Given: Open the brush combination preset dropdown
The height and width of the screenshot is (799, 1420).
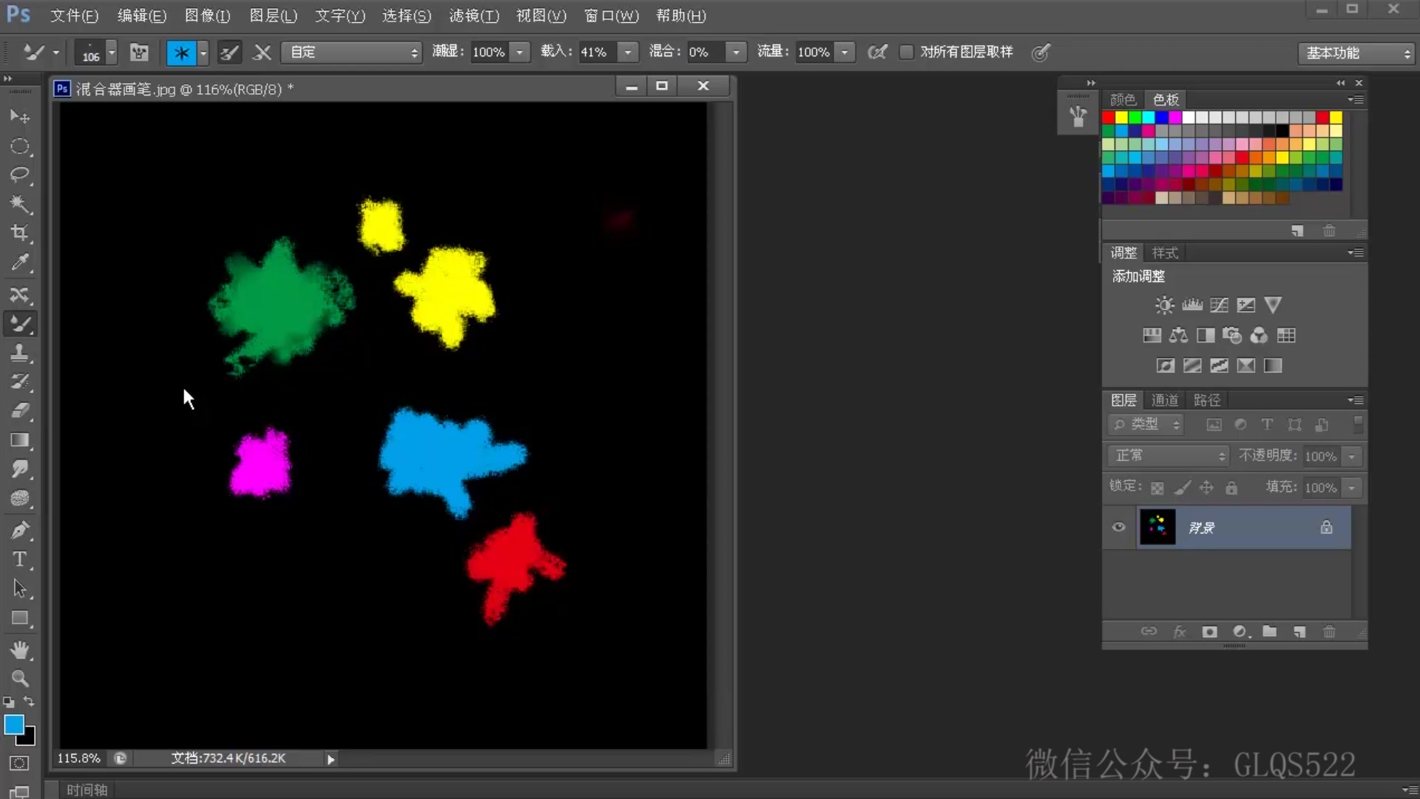Looking at the screenshot, I should click(x=352, y=53).
